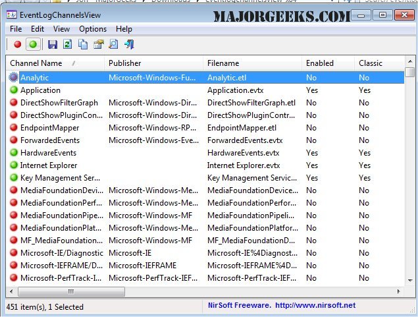Screen dimensions: 418x317
Task: Click the Analytic.etl filename cell
Action: pyautogui.click(x=227, y=78)
